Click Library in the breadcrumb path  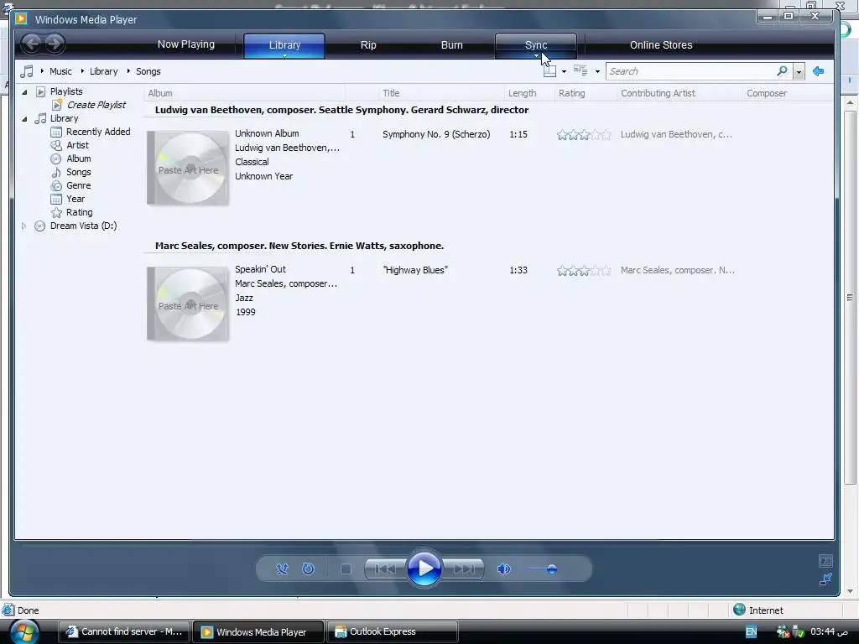[x=103, y=71]
